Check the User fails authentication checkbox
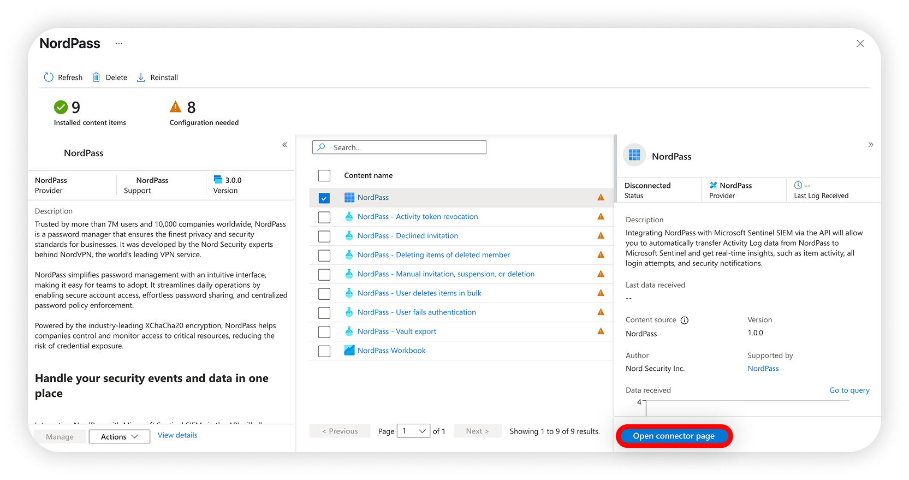The height and width of the screenshot is (480, 909). (x=324, y=313)
